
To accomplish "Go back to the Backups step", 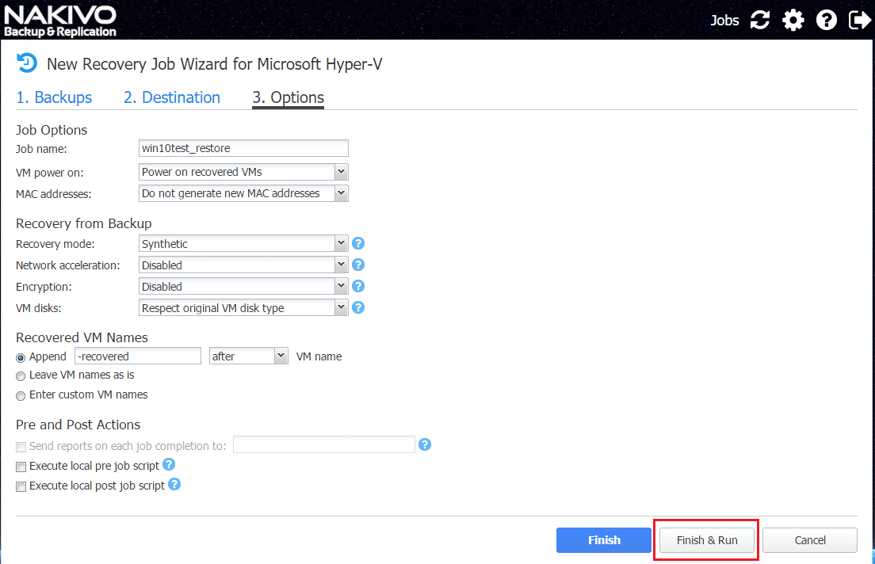I will [54, 97].
